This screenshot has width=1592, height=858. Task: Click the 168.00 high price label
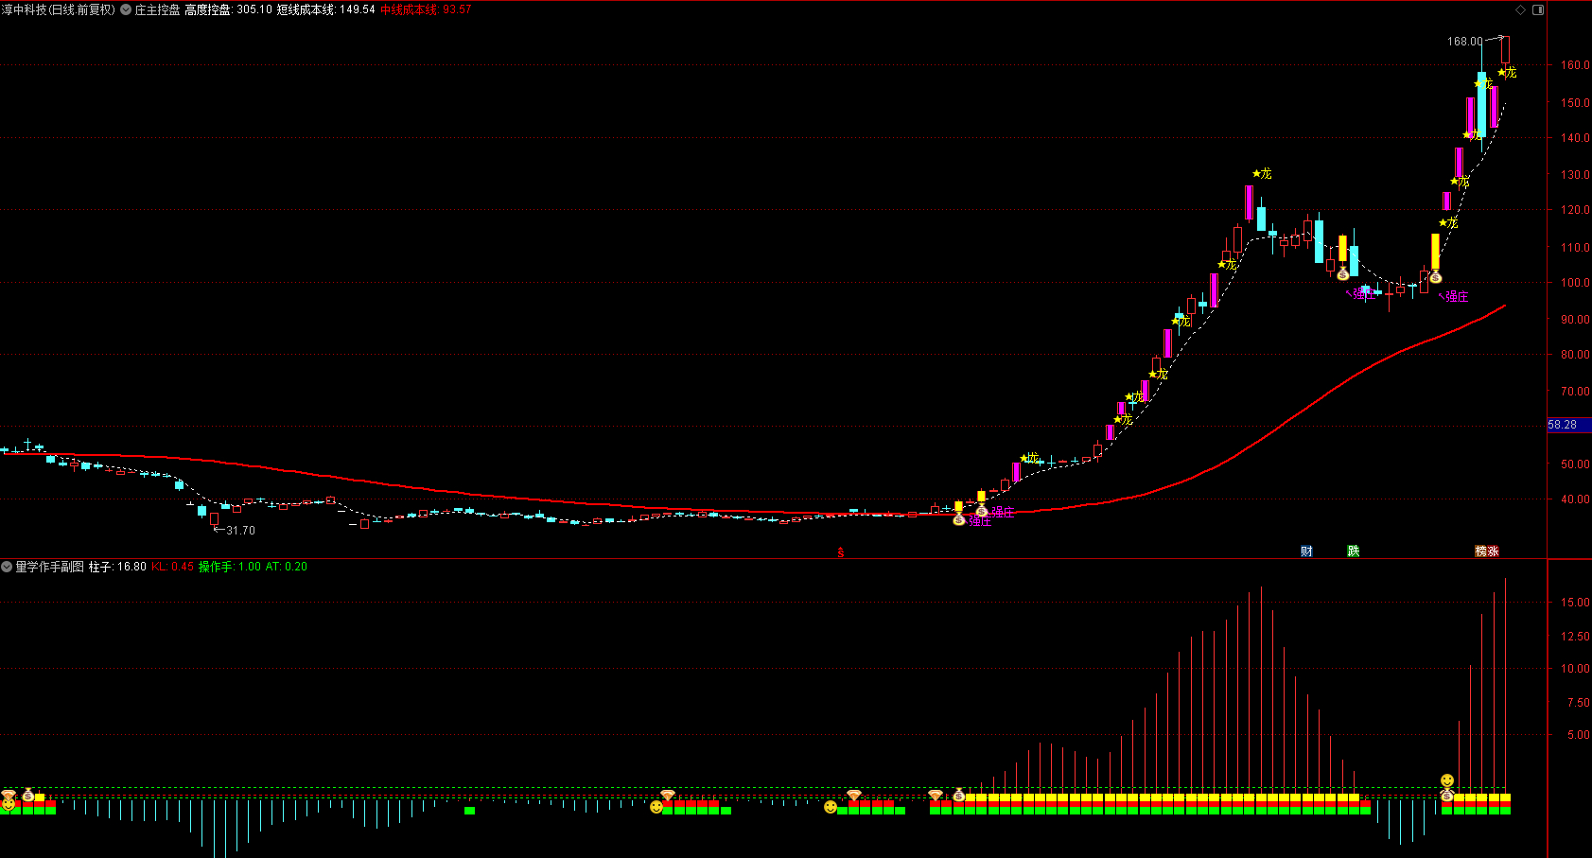point(1464,42)
